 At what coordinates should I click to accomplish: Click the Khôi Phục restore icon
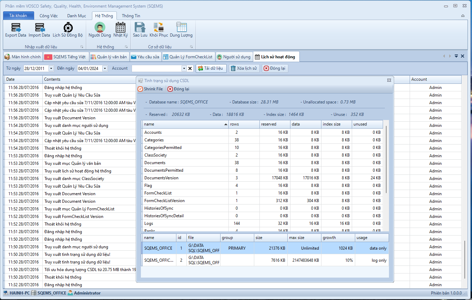click(159, 28)
